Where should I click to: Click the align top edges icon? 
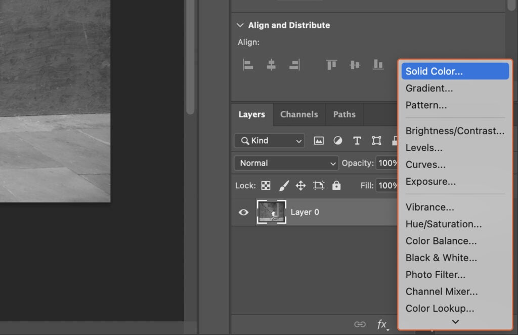[331, 64]
